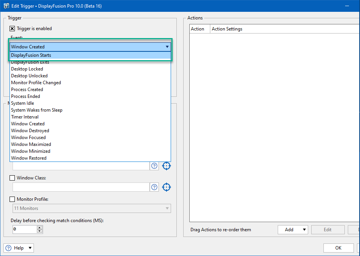This screenshot has height=256, width=360.
Task: Decrease delay value with down arrow
Action: [40, 231]
